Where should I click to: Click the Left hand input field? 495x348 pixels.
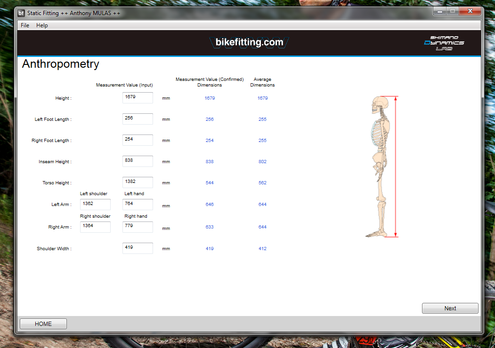pyautogui.click(x=138, y=204)
